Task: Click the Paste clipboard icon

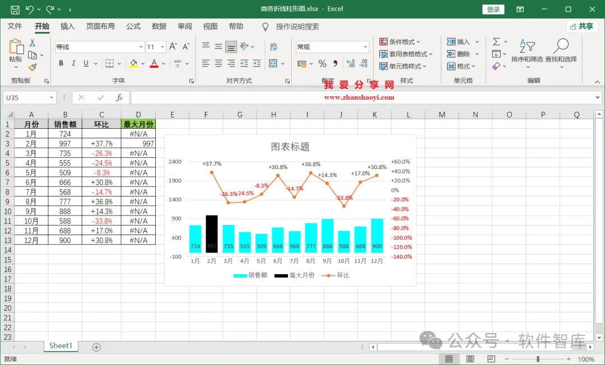Action: 16,47
